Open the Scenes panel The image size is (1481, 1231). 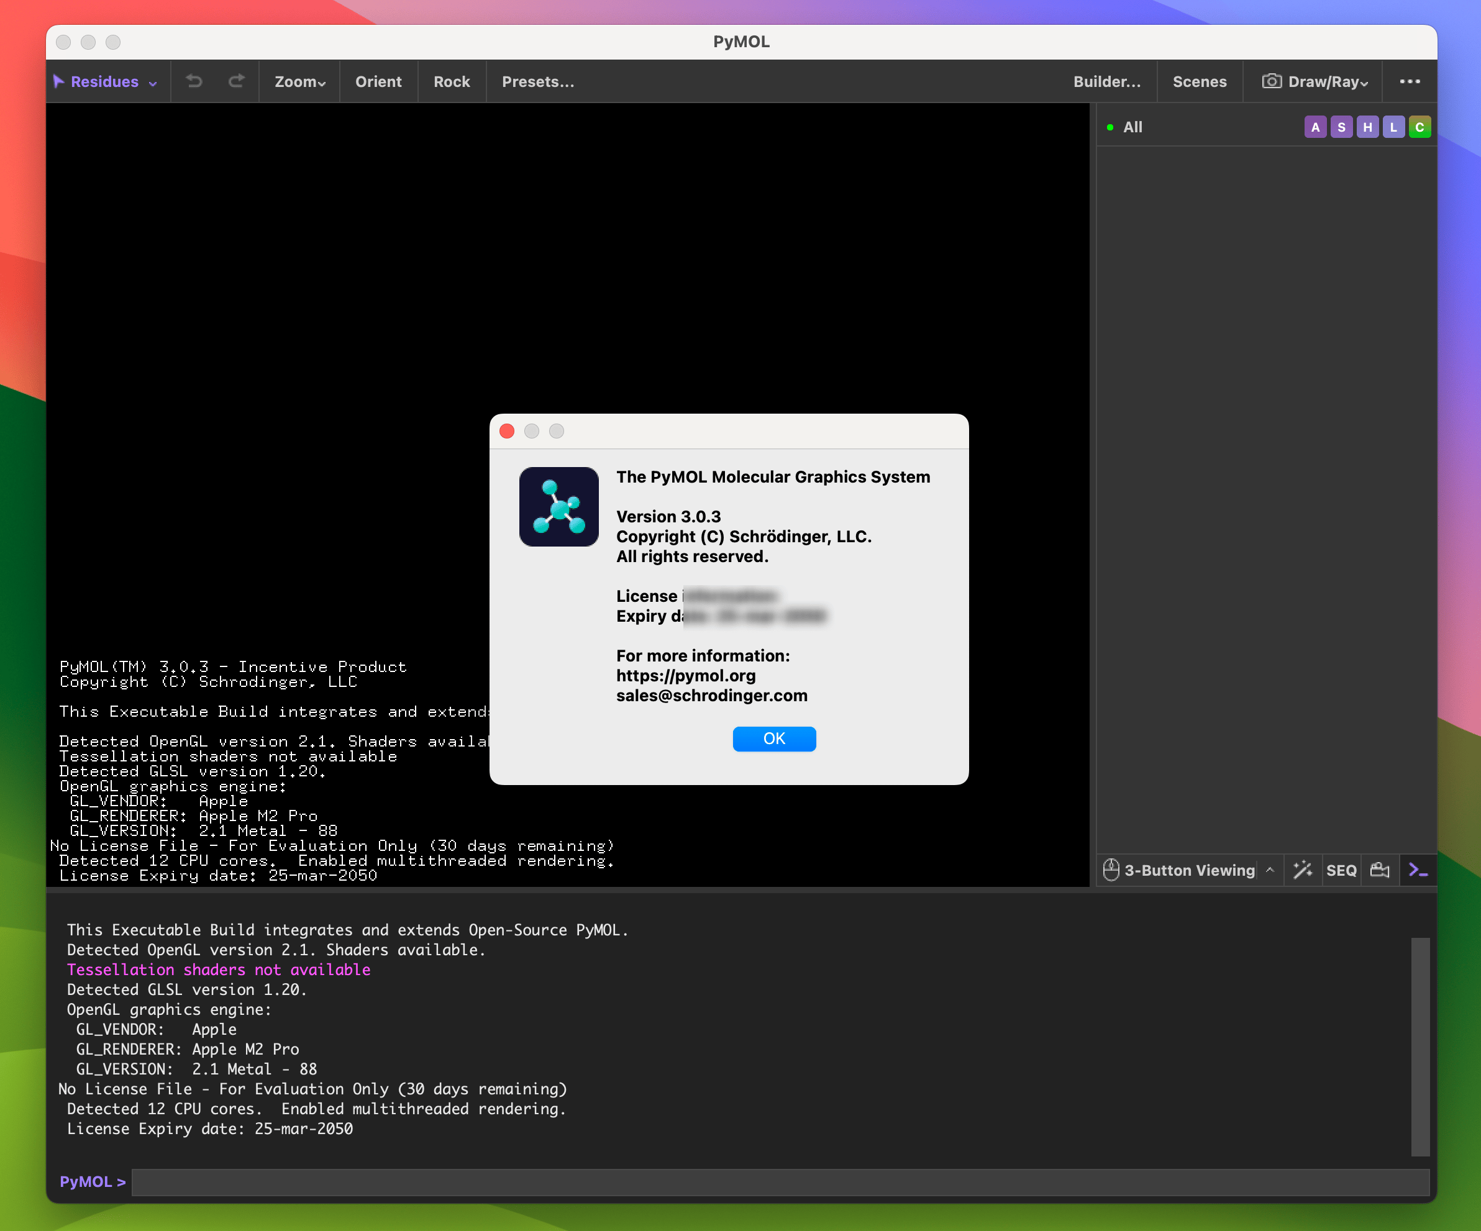point(1199,81)
